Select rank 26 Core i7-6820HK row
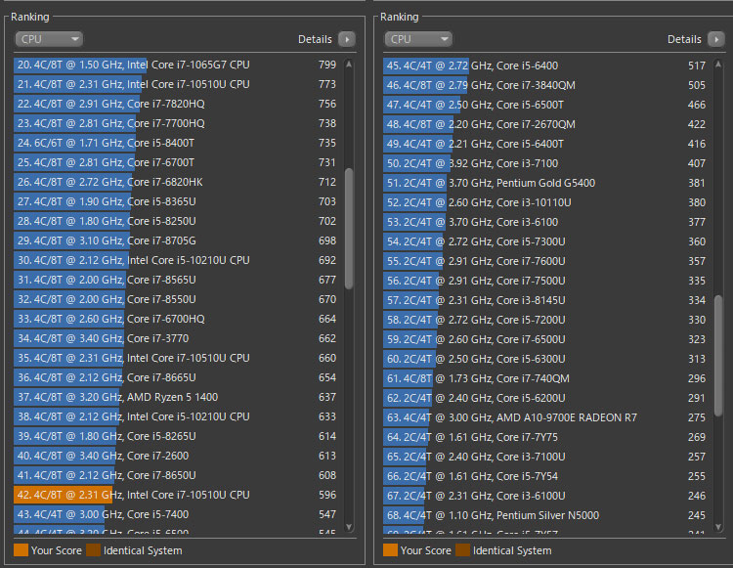733x568 pixels. [177, 182]
